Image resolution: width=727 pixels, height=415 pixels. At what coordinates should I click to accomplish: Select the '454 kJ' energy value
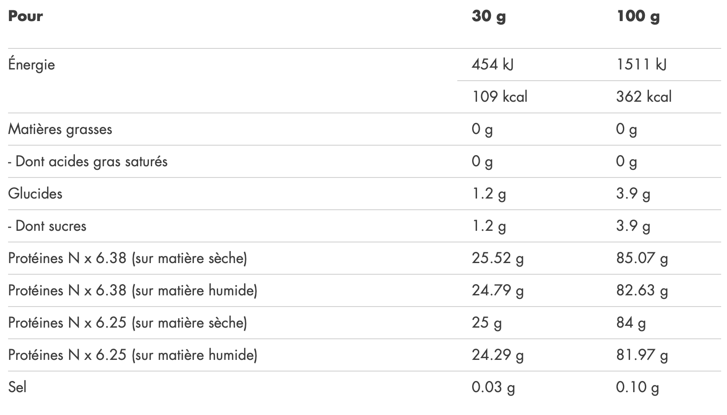tap(493, 65)
